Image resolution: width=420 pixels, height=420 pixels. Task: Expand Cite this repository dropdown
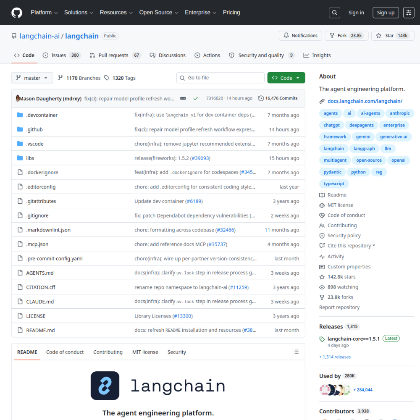351,246
